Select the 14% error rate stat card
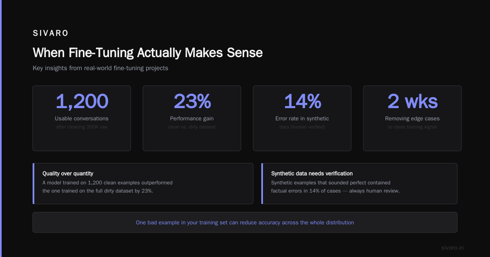This screenshot has height=257, width=490. [x=302, y=118]
